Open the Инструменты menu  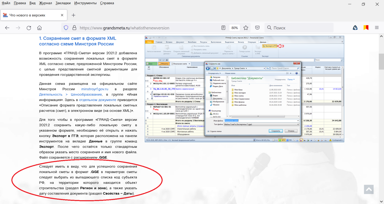pos(85,3)
